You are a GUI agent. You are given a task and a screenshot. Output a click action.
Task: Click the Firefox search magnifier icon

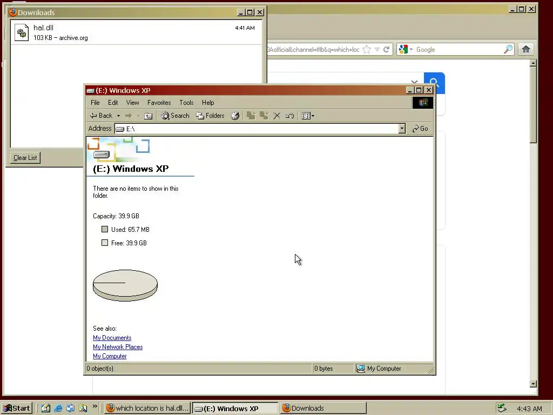coord(508,49)
